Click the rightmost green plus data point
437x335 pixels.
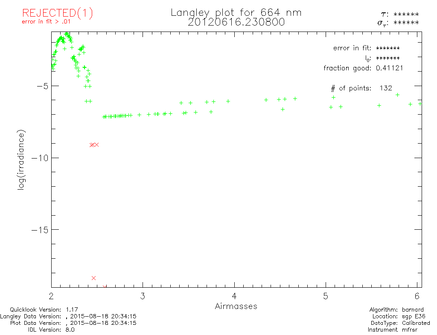[420, 104]
